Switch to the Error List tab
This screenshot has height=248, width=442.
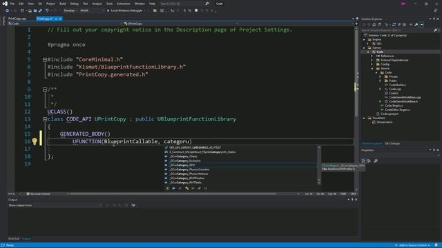14,238
